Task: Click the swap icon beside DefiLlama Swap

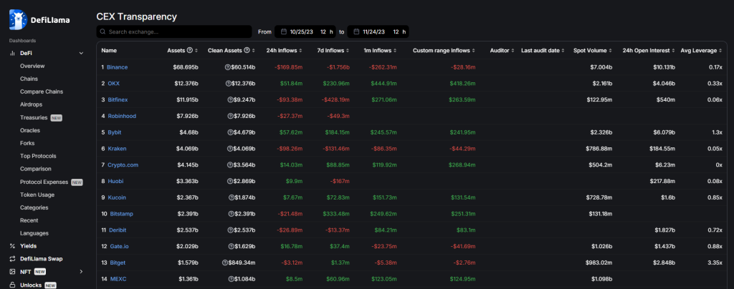Action: point(12,259)
